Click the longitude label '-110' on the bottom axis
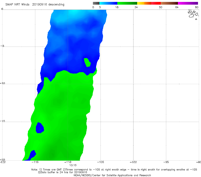201x177 pixels. click(x=68, y=162)
